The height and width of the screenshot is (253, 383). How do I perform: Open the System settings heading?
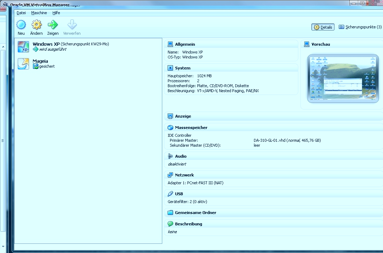(183, 68)
